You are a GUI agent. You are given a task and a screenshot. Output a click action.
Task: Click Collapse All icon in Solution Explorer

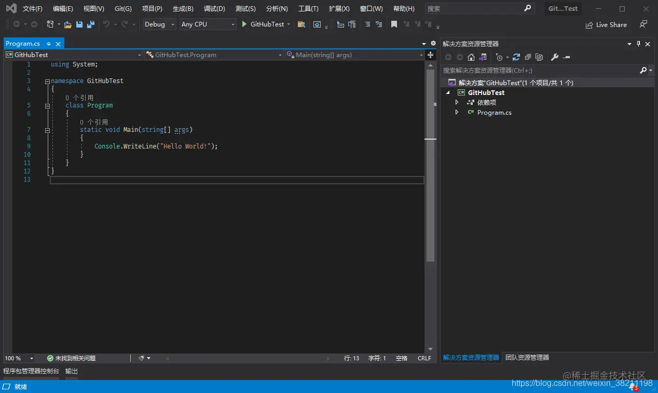(x=528, y=57)
